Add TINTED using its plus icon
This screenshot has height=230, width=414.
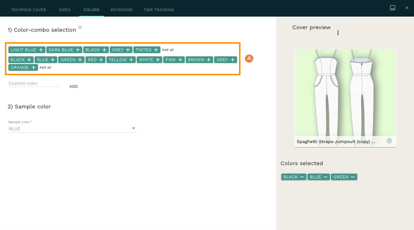pos(155,49)
